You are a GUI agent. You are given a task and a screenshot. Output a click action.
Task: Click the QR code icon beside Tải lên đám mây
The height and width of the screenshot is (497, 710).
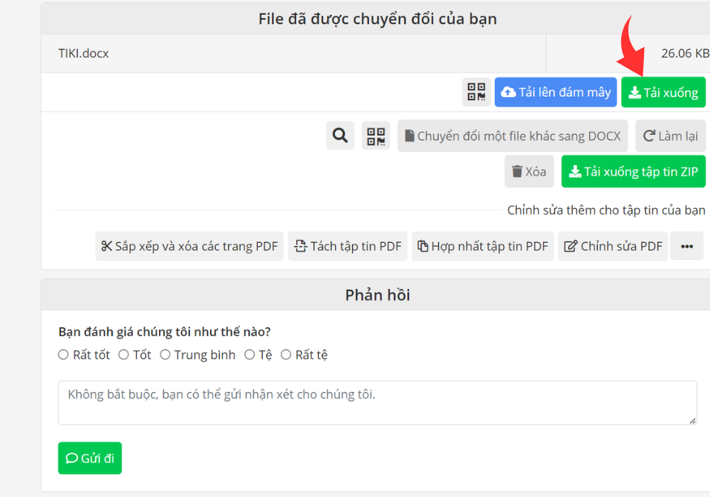click(476, 92)
